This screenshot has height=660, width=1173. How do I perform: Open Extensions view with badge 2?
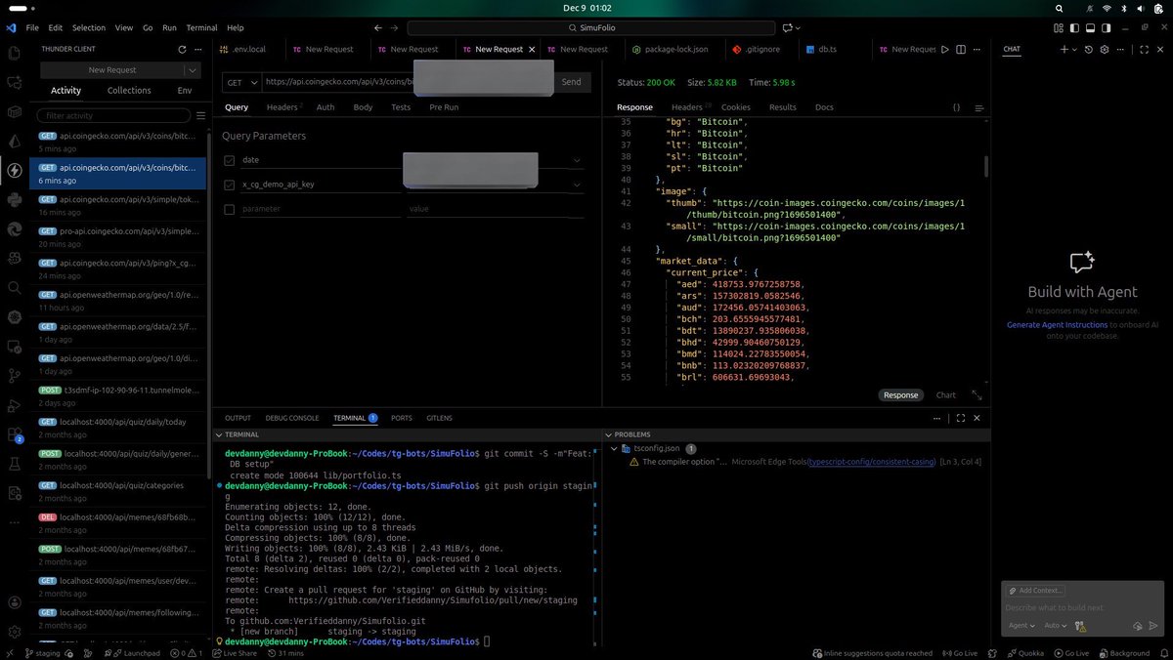[15, 434]
